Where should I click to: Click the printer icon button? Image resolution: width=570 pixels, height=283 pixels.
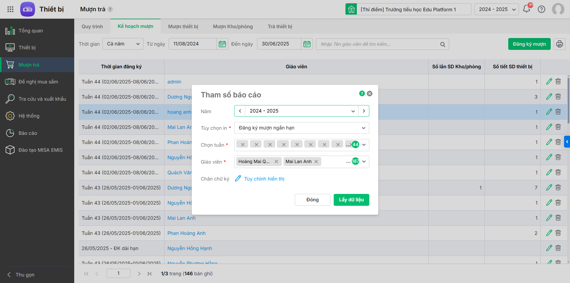560,44
